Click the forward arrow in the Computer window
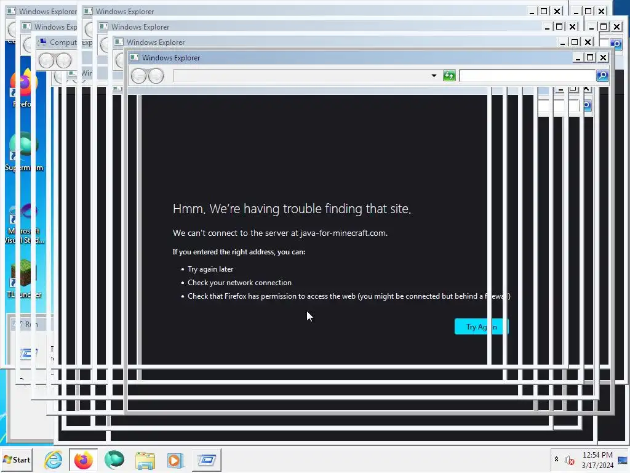The image size is (630, 473). click(x=63, y=61)
